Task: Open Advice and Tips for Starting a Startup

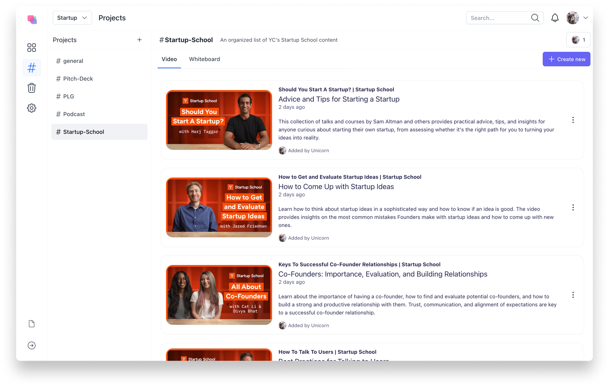Action: [x=339, y=99]
